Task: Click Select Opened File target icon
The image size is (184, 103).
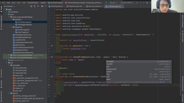Action: [31, 6]
